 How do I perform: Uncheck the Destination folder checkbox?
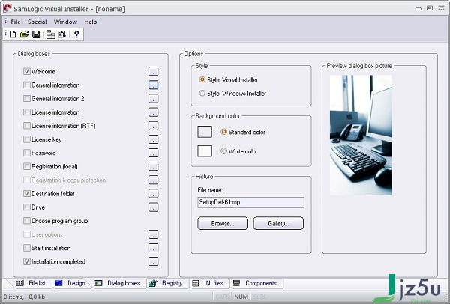click(27, 194)
